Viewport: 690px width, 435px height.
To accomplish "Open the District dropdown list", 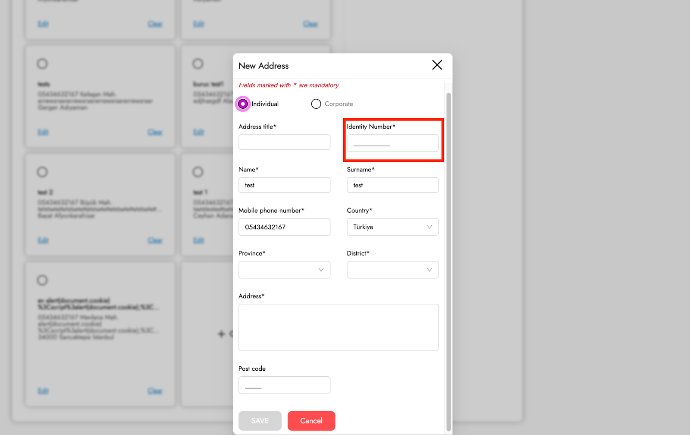I will pos(392,270).
